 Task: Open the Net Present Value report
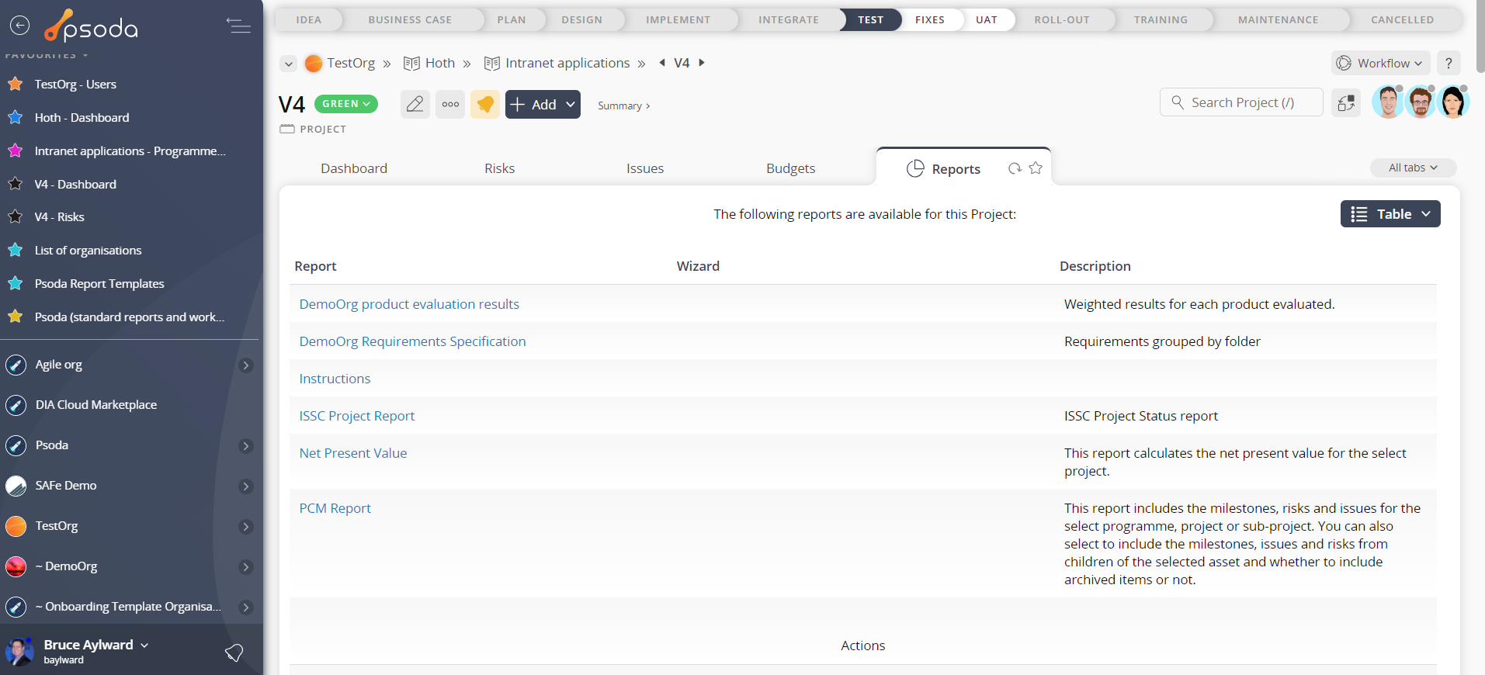(353, 453)
